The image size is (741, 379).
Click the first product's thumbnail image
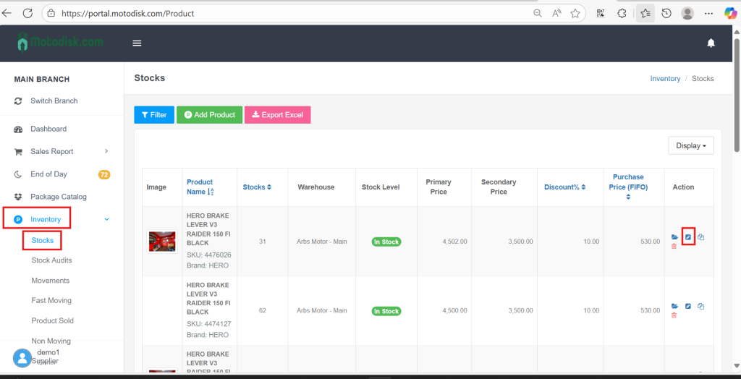pyautogui.click(x=161, y=242)
